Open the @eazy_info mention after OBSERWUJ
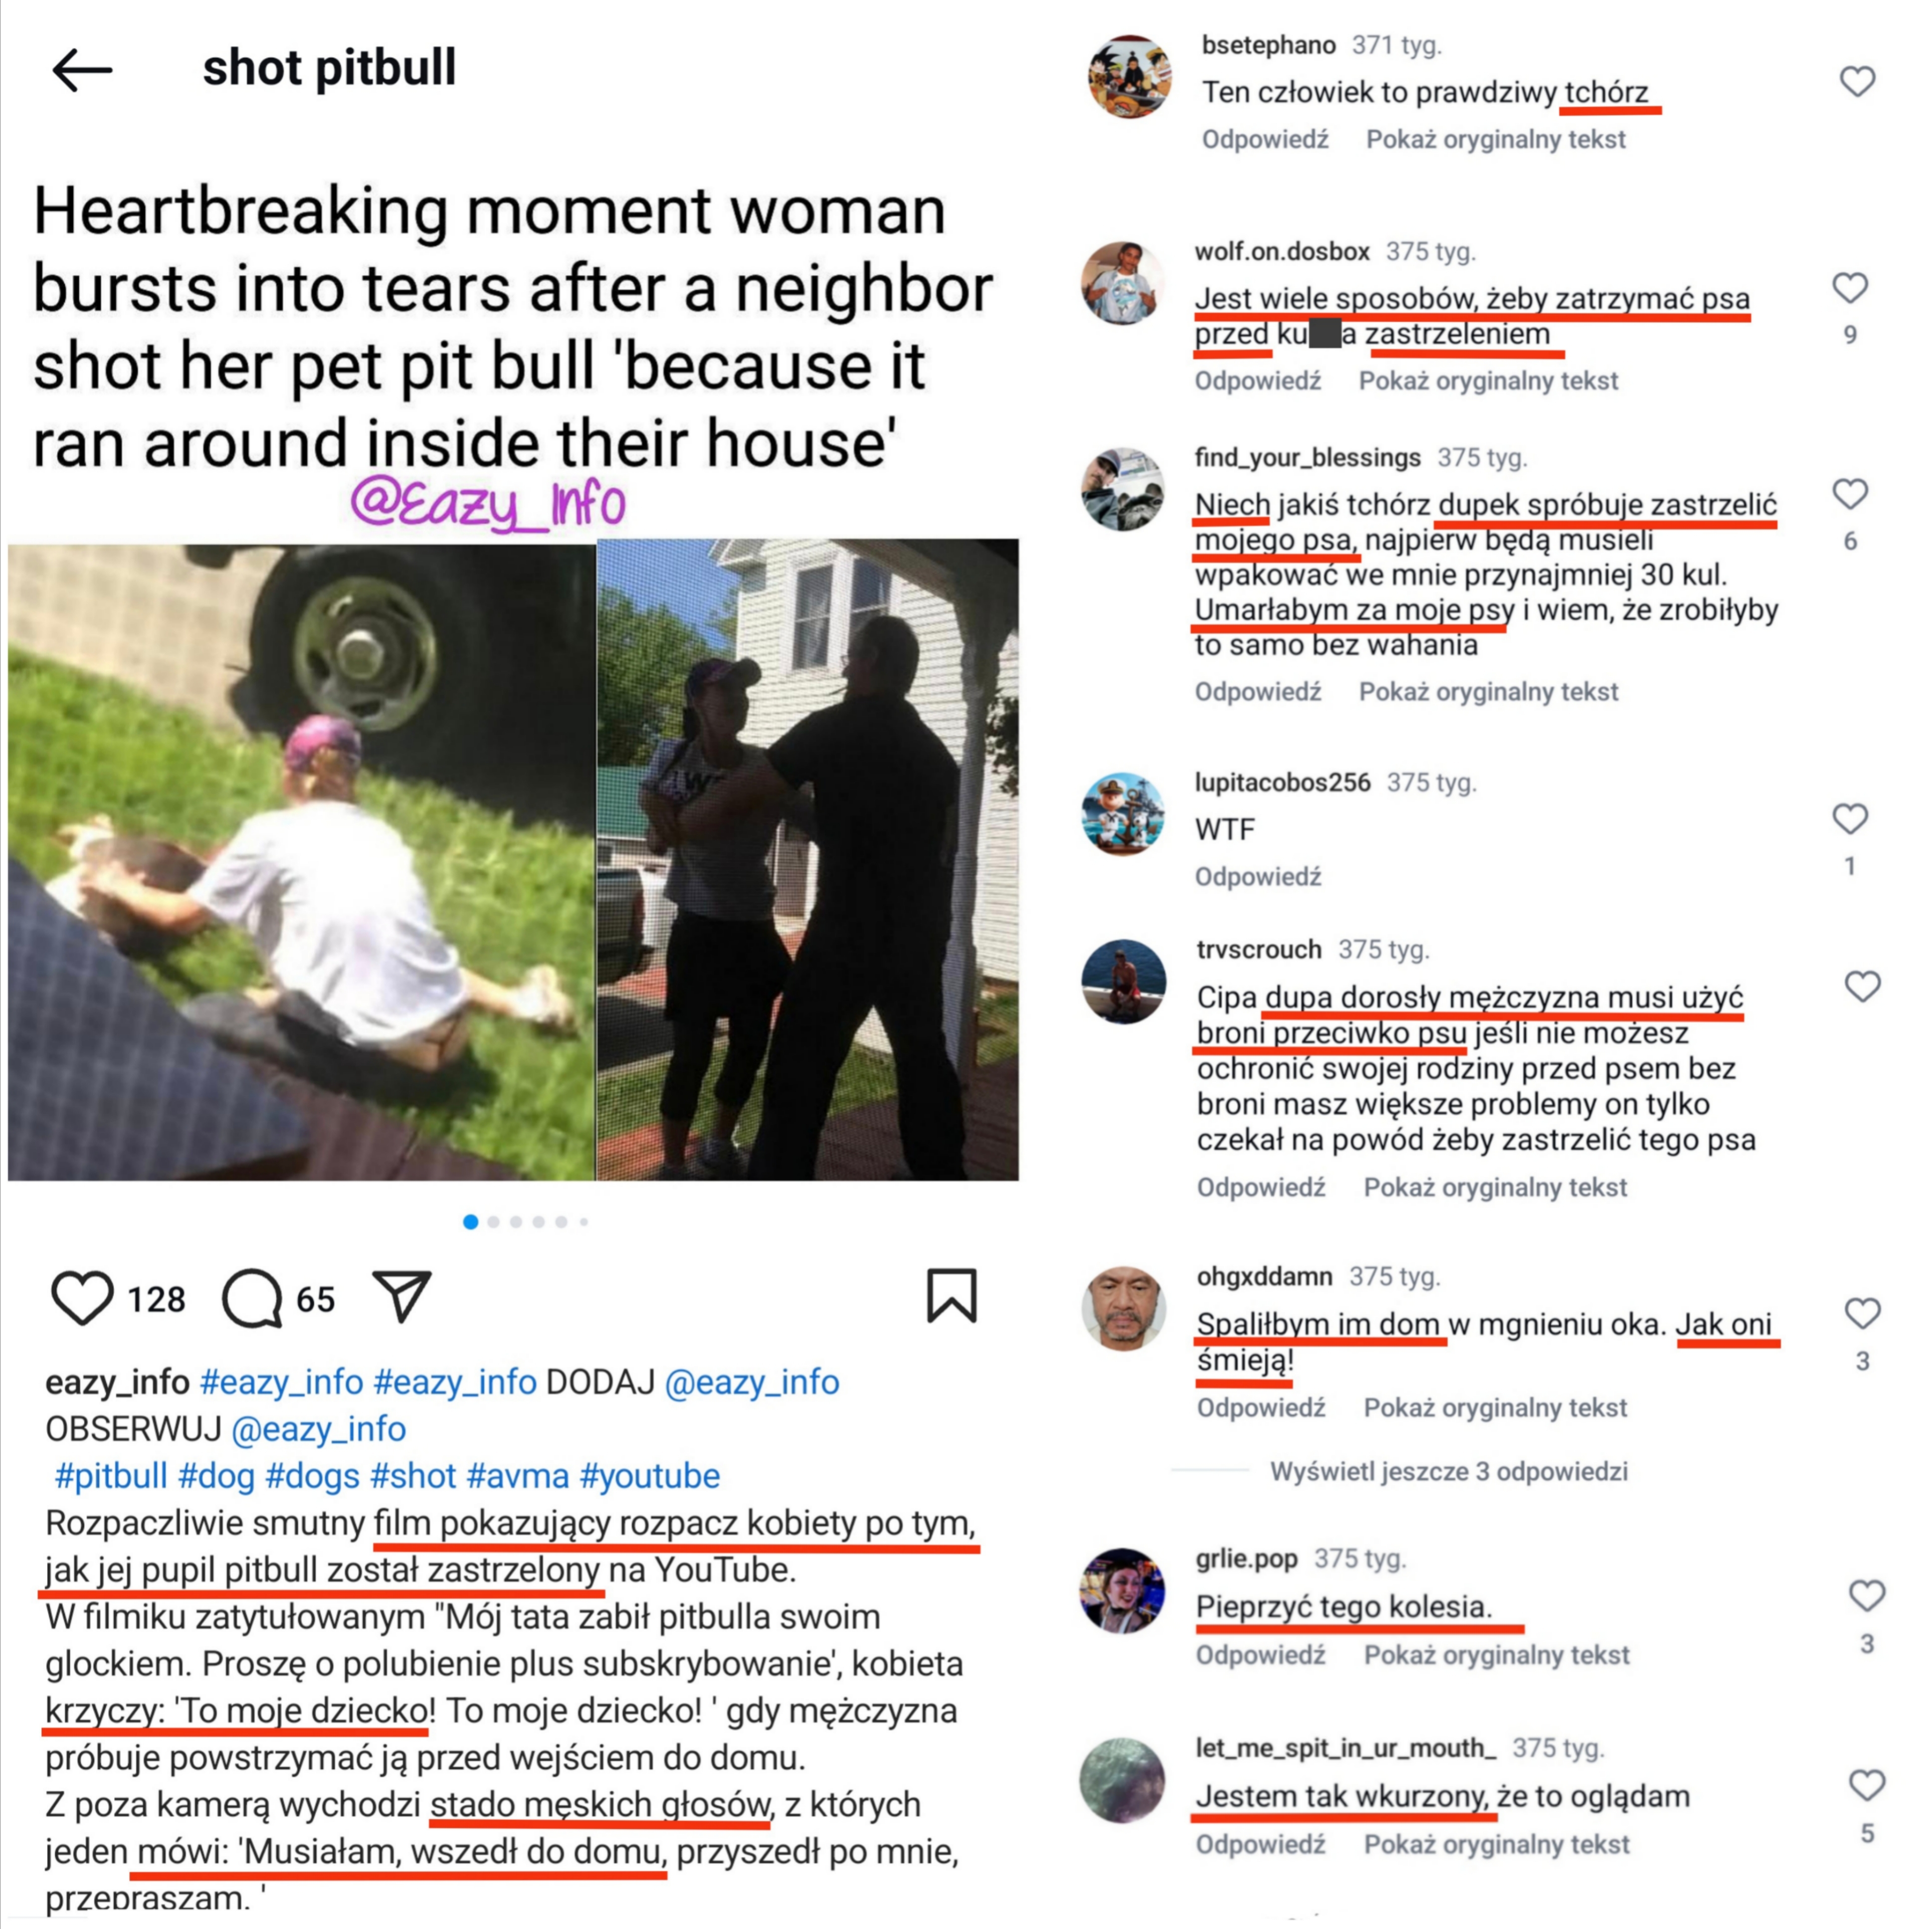The height and width of the screenshot is (1929, 1932). click(x=318, y=1429)
